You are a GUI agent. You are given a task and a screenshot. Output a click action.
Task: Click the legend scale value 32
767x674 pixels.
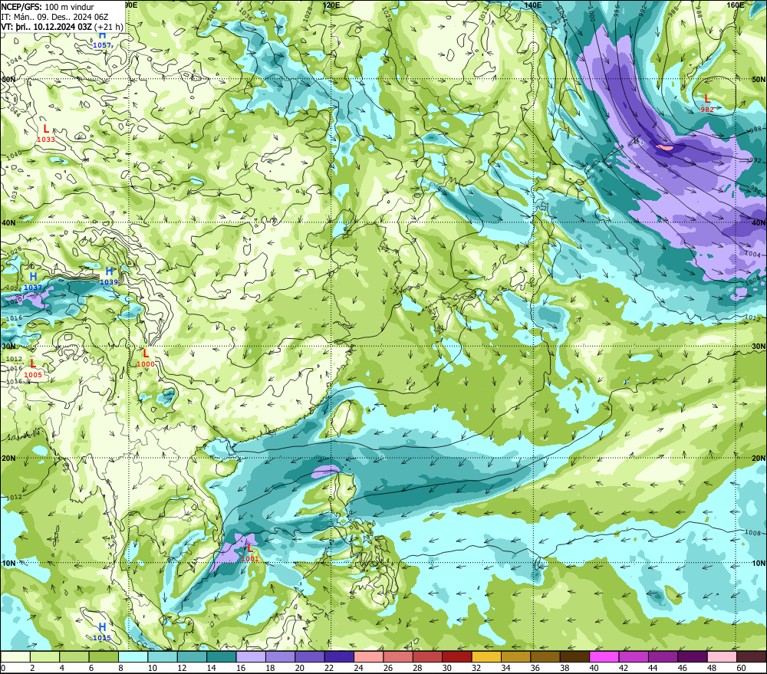(x=476, y=668)
